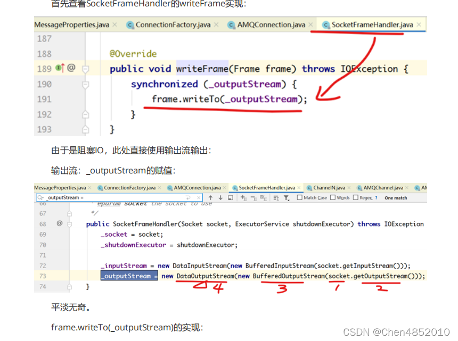The image size is (458, 341).
Task: Click DataOutputStream constructor call on line 73
Action: pyautogui.click(x=206, y=276)
